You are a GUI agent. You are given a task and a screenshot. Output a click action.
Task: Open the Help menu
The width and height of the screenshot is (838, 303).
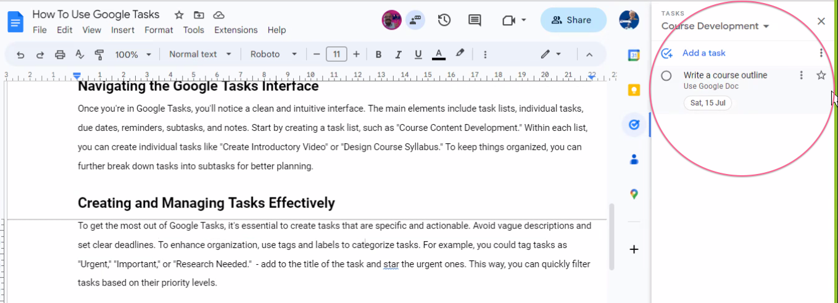[276, 30]
